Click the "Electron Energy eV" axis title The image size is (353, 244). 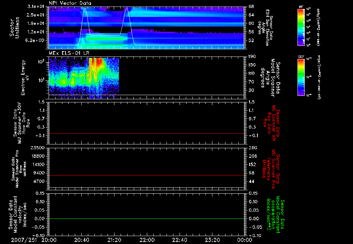(x=24, y=78)
